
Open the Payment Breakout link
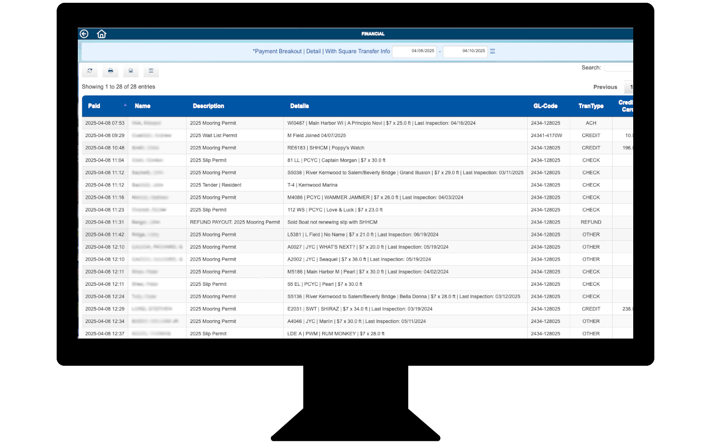(277, 51)
